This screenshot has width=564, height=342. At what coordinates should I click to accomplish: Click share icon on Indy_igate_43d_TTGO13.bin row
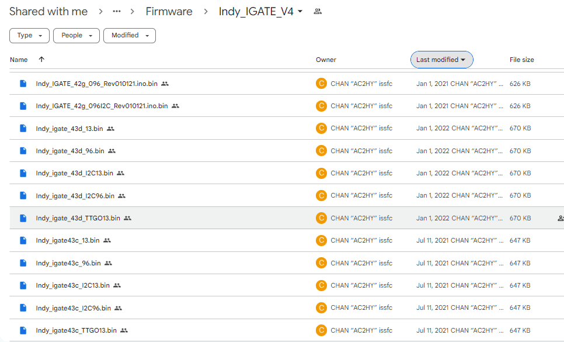[560, 218]
